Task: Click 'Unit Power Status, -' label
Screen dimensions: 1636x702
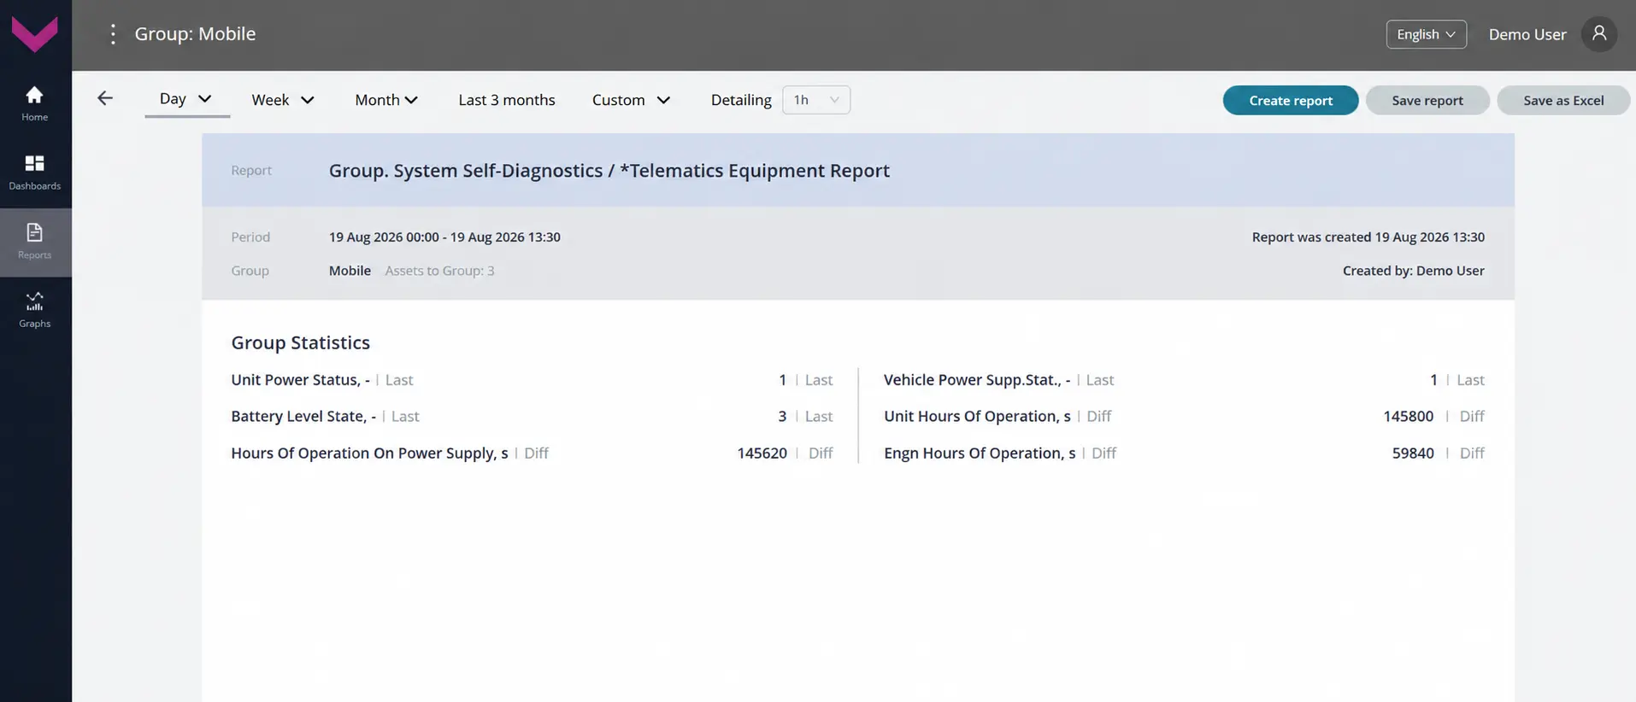Action: click(x=300, y=380)
